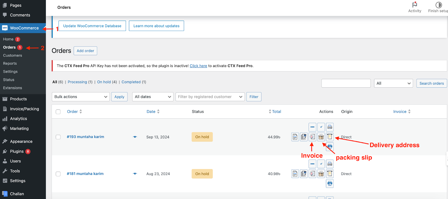Viewport: 448px width, 199px height.
Task: Open document icon for order #181
Action: coord(295,174)
